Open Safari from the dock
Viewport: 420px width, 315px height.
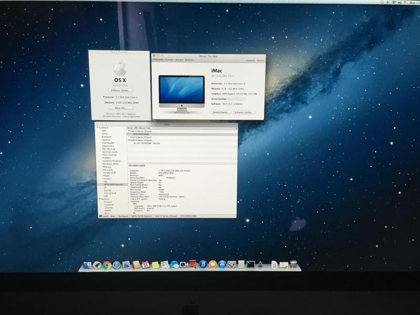117,265
